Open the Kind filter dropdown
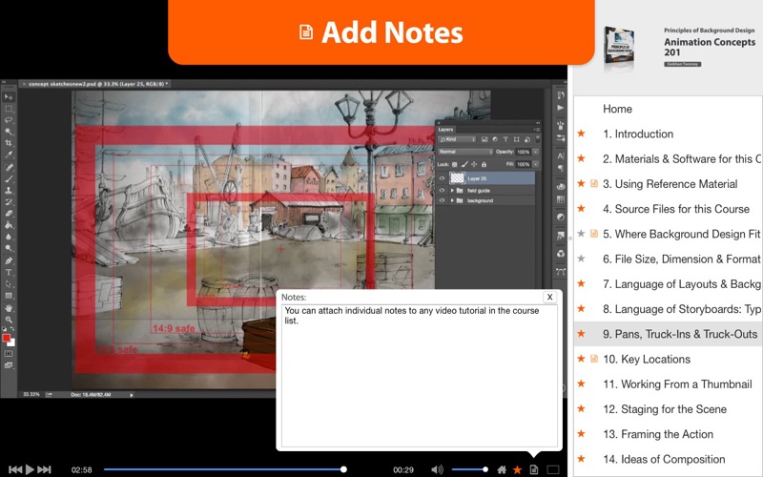 pyautogui.click(x=457, y=139)
